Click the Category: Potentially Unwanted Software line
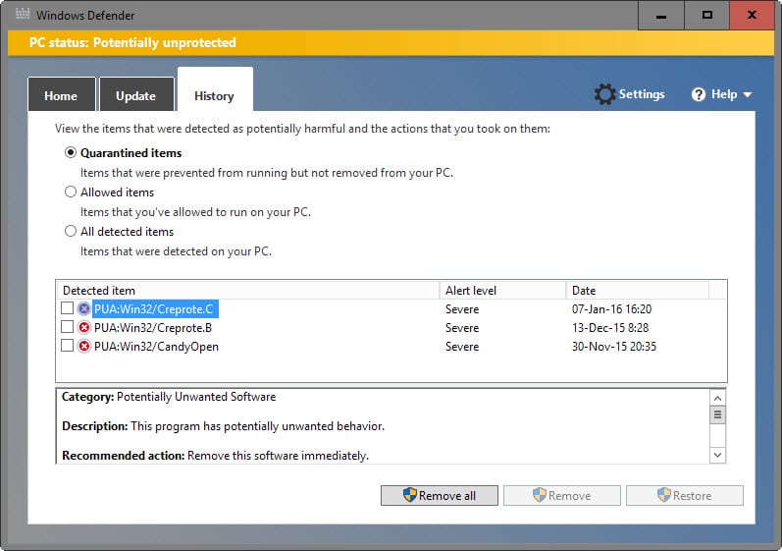782x551 pixels. tap(169, 397)
